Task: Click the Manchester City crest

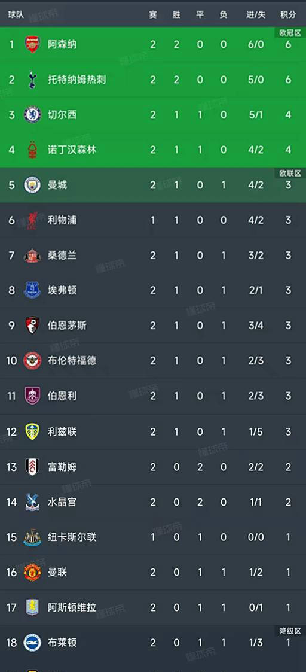Action: pyautogui.click(x=32, y=185)
